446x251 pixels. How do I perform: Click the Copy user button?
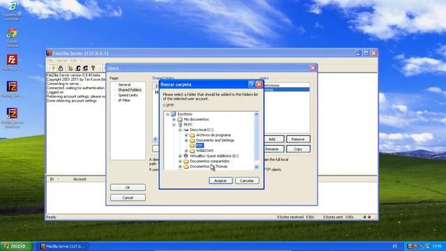(x=298, y=149)
